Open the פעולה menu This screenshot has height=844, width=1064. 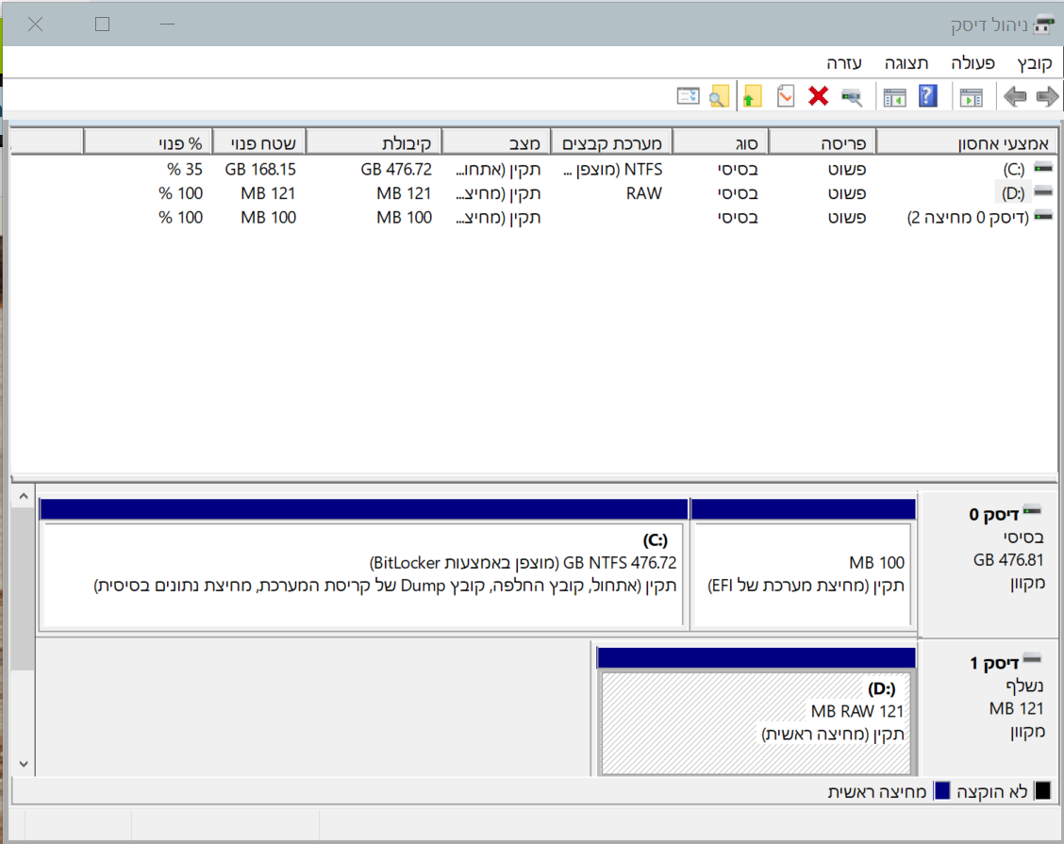click(973, 63)
